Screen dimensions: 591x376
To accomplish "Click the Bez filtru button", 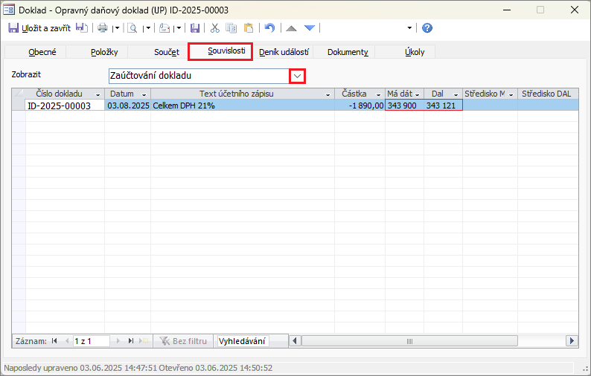I will coord(183,341).
